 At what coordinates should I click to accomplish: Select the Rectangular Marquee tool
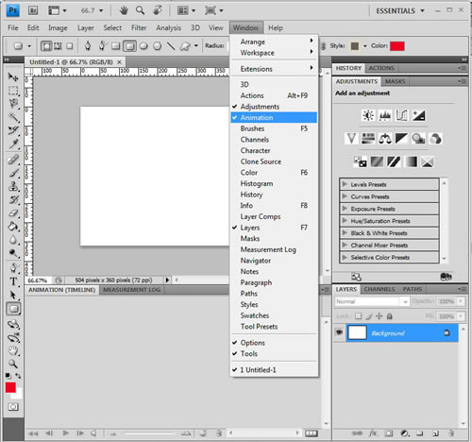coord(13,91)
